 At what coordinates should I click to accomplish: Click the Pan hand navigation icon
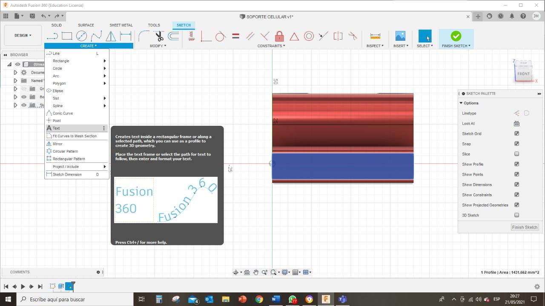point(255,272)
